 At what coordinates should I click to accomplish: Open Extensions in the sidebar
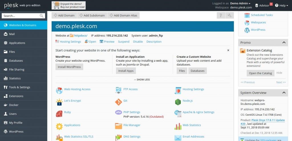(x=23, y=96)
